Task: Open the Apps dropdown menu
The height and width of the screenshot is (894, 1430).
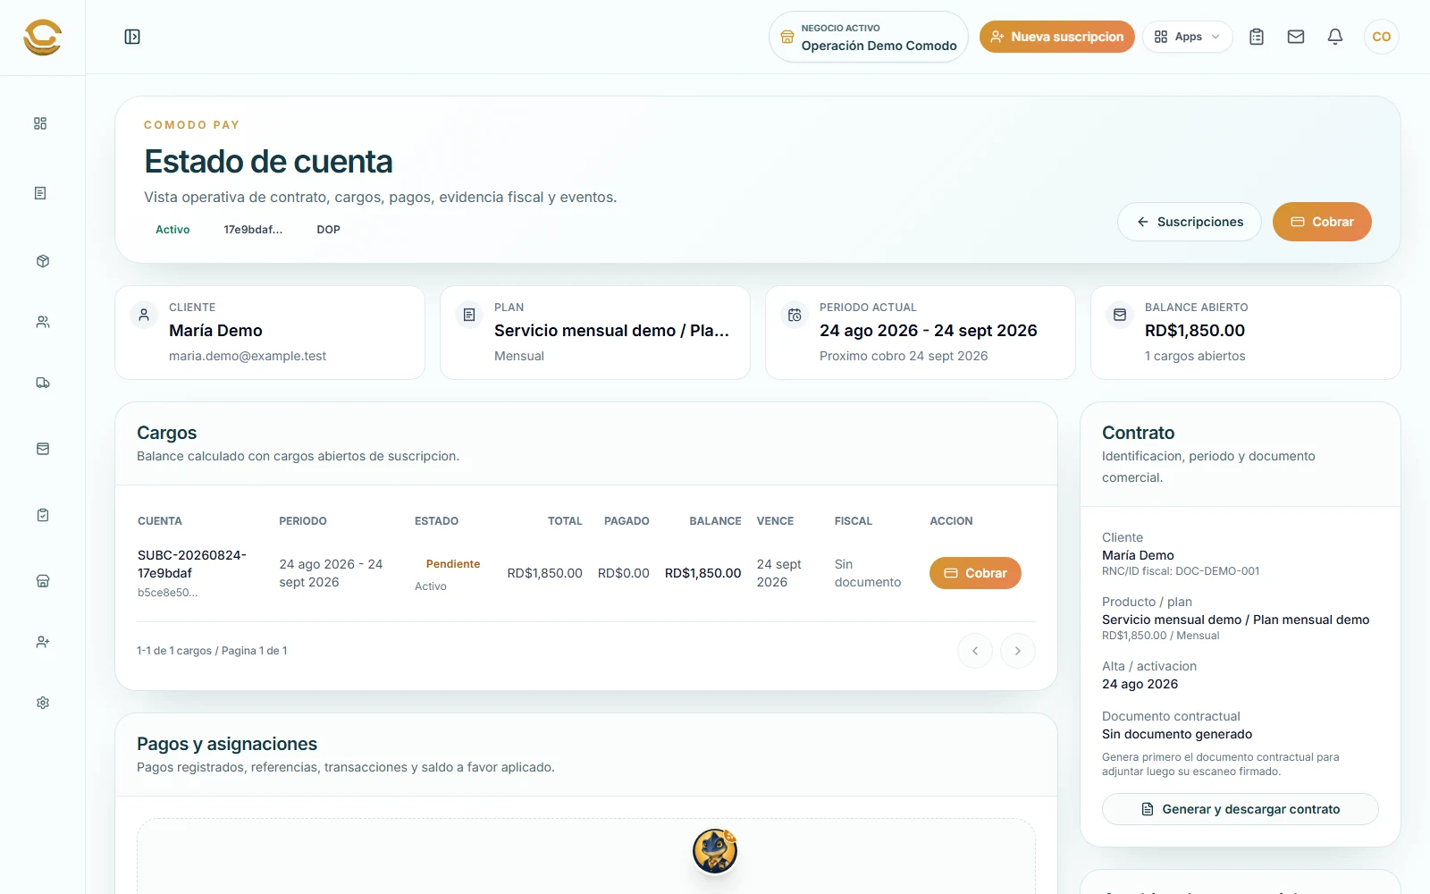Action: [x=1188, y=37]
